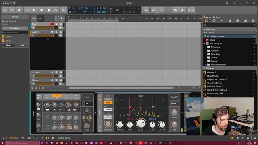Click the Duplicate icon in top toolbar

(175, 10)
